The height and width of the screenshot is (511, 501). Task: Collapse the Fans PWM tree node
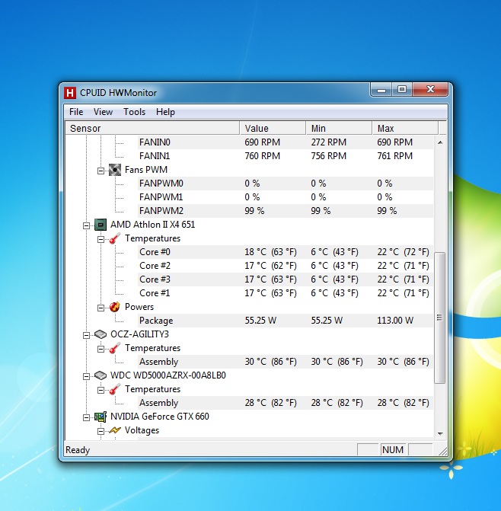click(x=101, y=170)
